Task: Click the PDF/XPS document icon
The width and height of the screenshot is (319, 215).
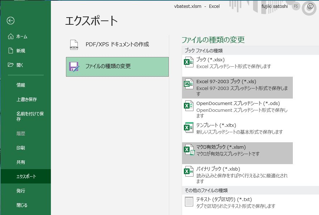Action: click(x=74, y=45)
